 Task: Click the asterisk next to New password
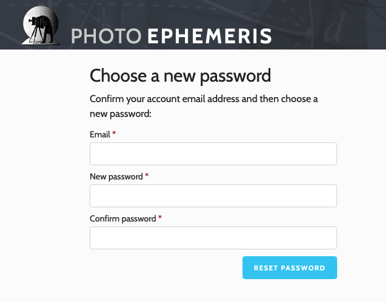(147, 176)
